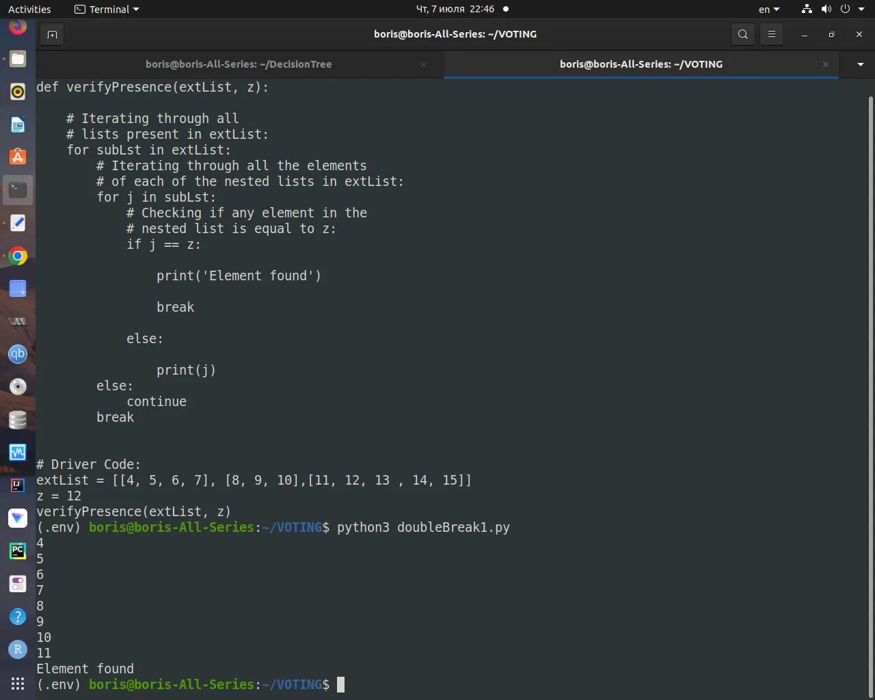
Task: Launch qBittorrent from the dock
Action: pyautogui.click(x=18, y=354)
